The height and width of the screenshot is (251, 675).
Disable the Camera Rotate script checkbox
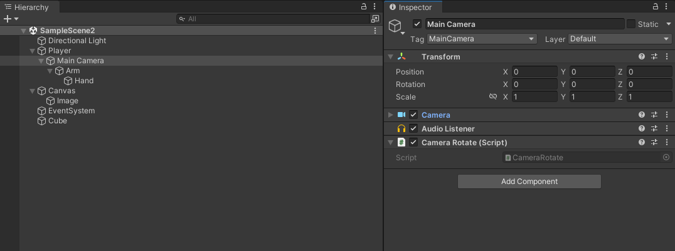413,142
